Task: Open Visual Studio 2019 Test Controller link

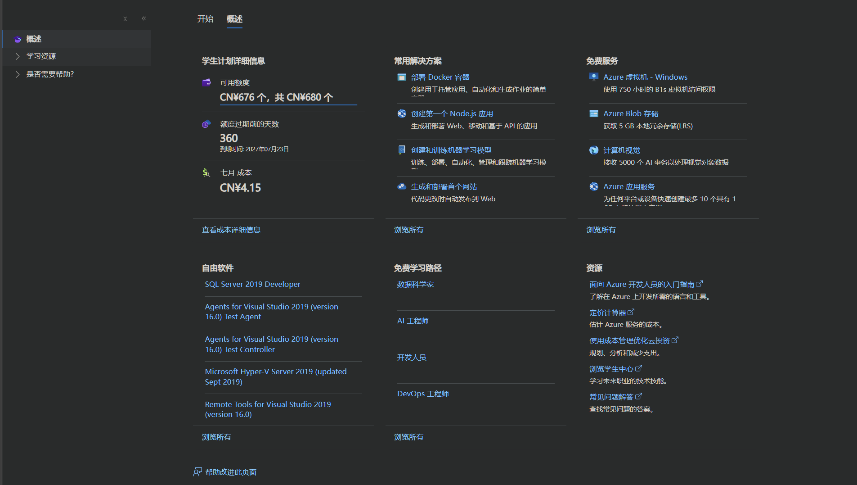Action: (x=271, y=344)
